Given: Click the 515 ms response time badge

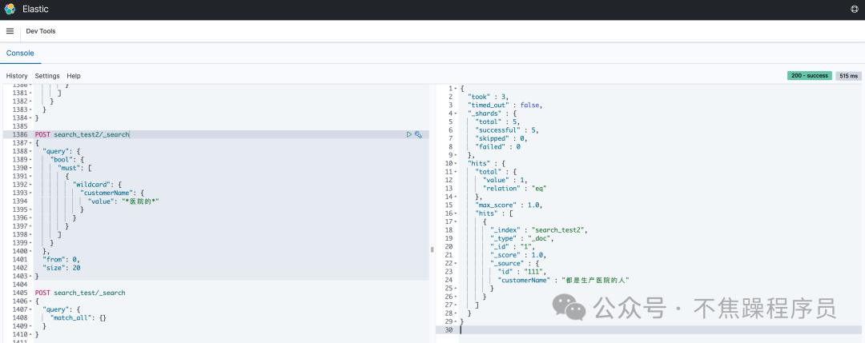Looking at the screenshot, I should coord(847,76).
